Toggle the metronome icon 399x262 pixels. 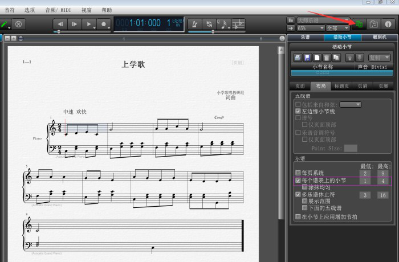[194, 24]
